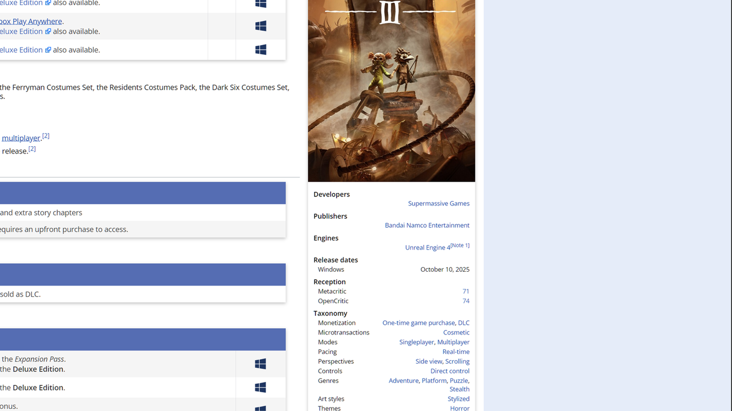Open the Direct control link
The height and width of the screenshot is (411, 732).
pos(450,371)
